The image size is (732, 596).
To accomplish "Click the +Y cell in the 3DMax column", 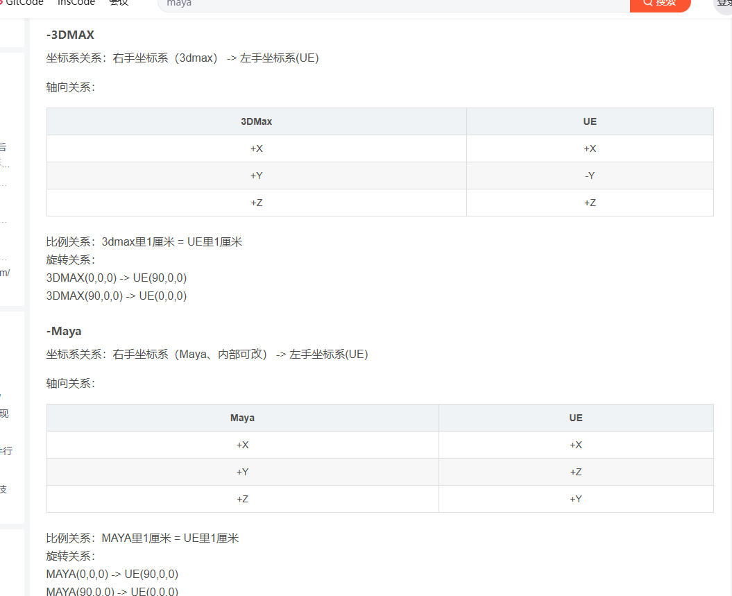I will (256, 176).
